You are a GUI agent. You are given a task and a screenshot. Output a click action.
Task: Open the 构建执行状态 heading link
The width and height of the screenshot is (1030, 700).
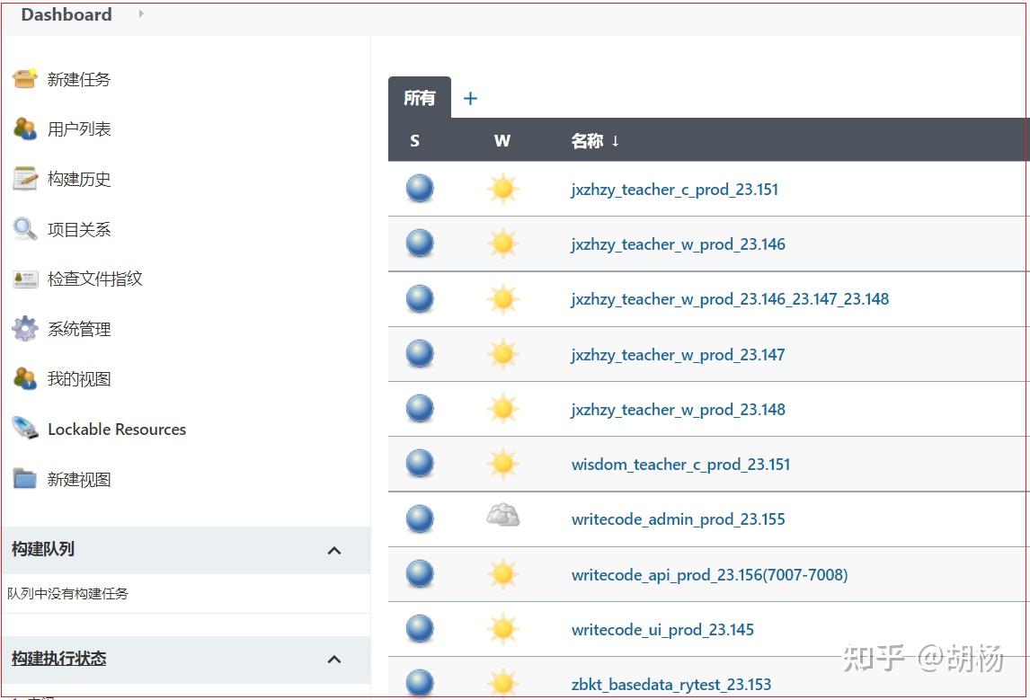(x=59, y=658)
